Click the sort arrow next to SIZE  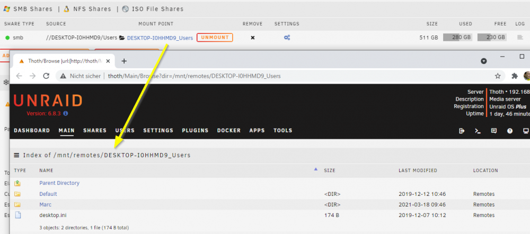[316, 169]
